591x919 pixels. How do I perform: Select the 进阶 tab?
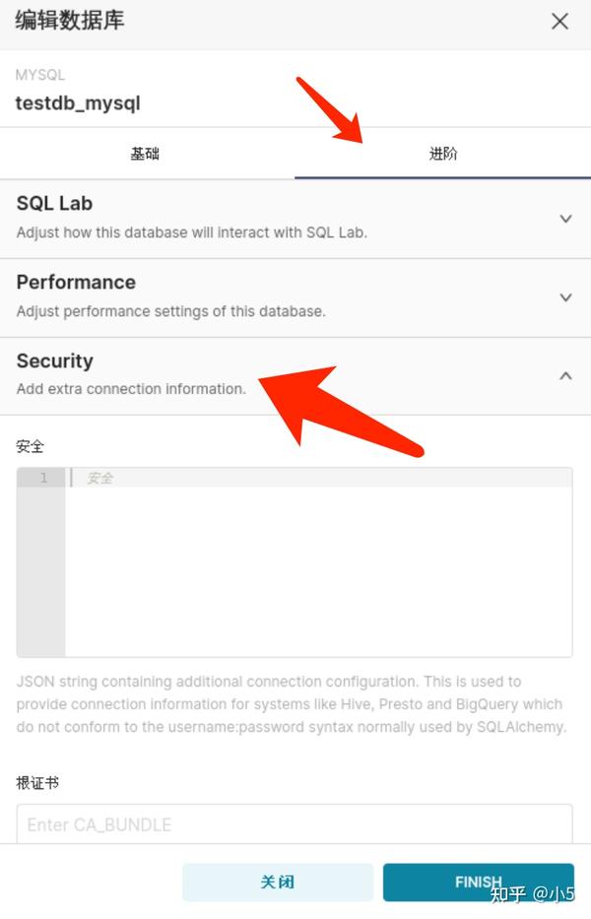[442, 154]
